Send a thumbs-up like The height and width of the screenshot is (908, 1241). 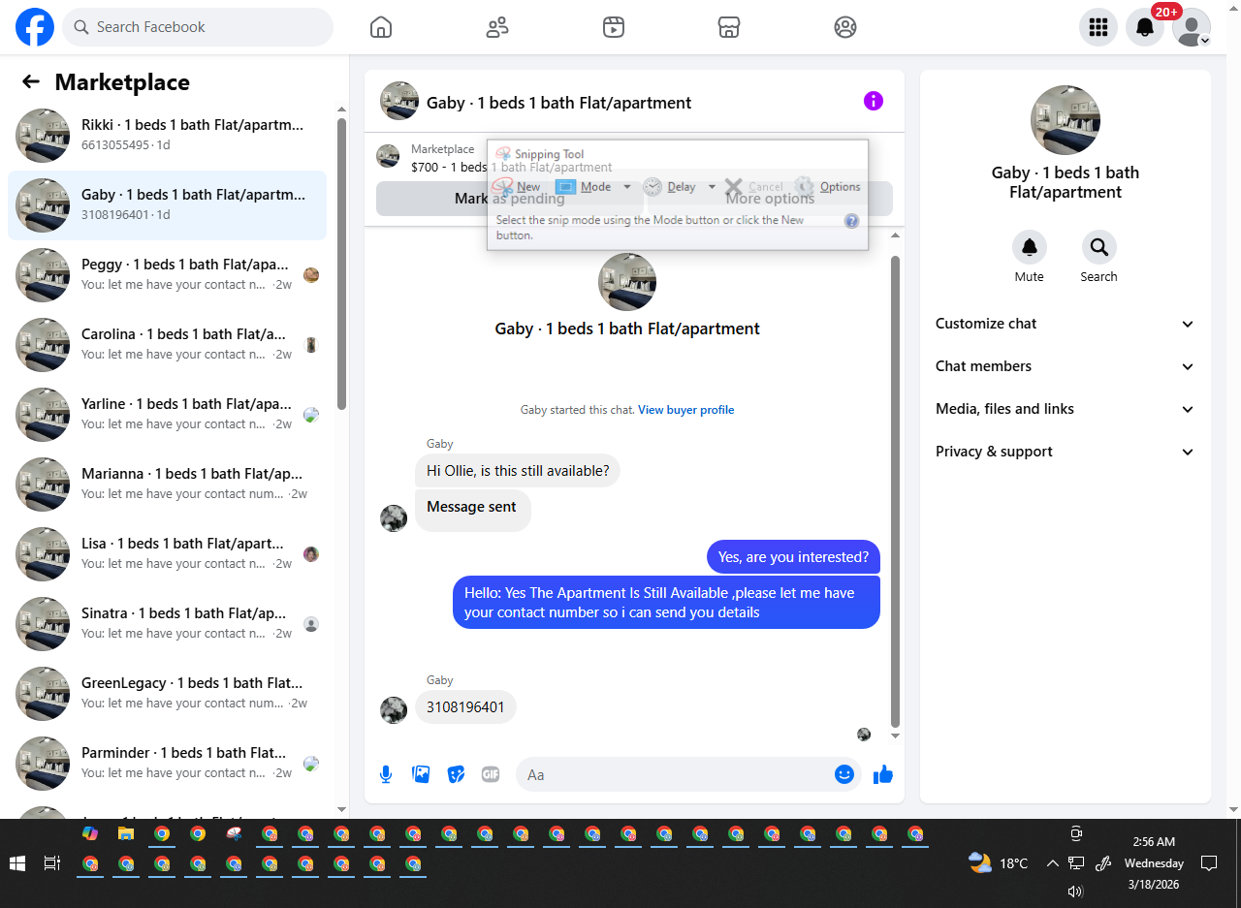[x=882, y=774]
